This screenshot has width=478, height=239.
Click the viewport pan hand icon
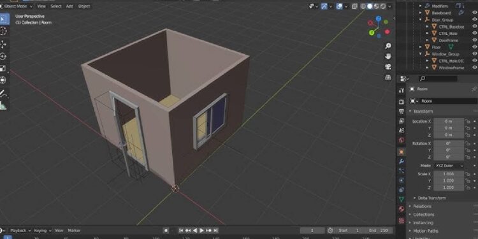[388, 56]
